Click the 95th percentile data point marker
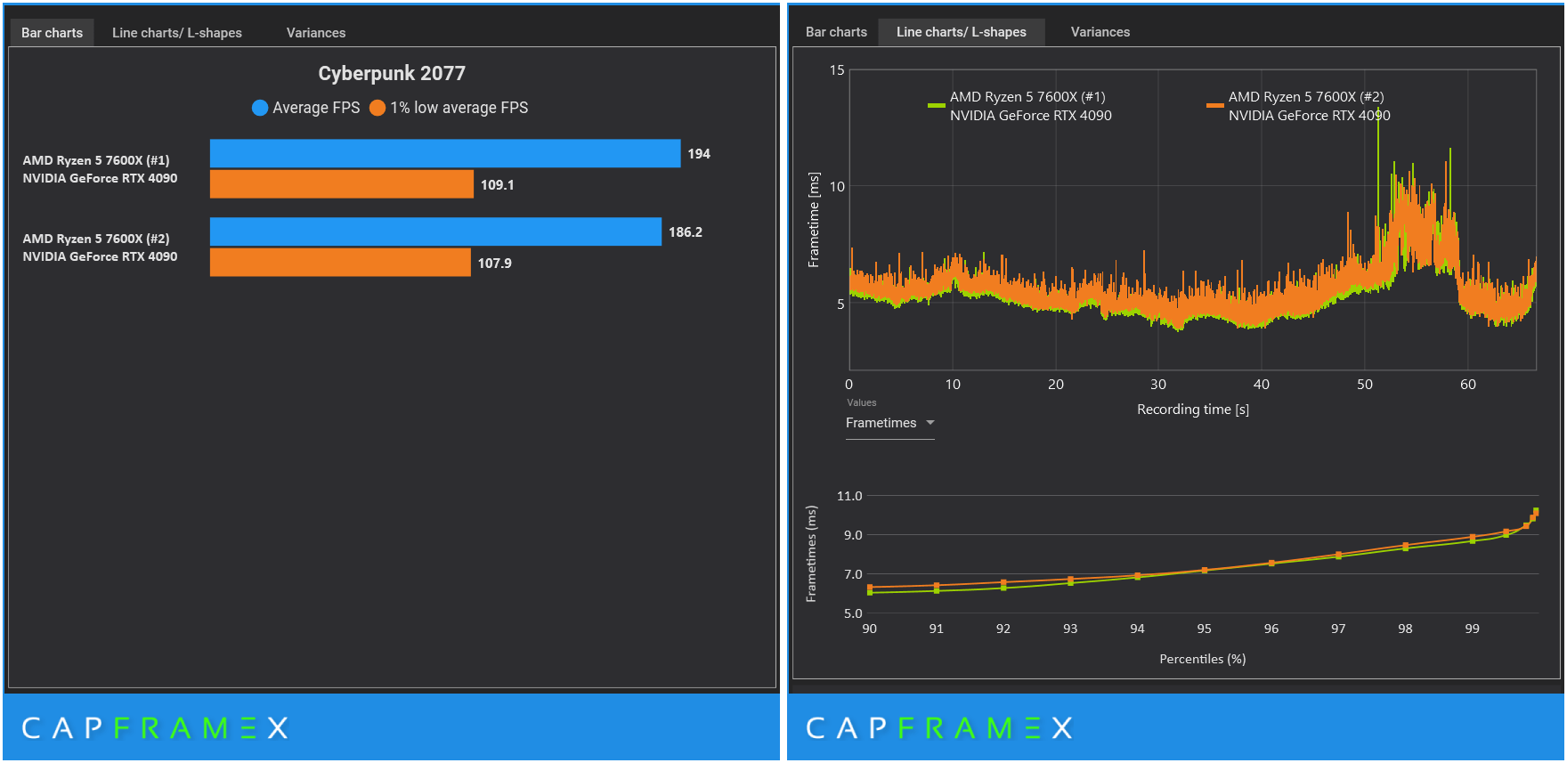Screen dimensions: 1567x763 [x=1205, y=570]
